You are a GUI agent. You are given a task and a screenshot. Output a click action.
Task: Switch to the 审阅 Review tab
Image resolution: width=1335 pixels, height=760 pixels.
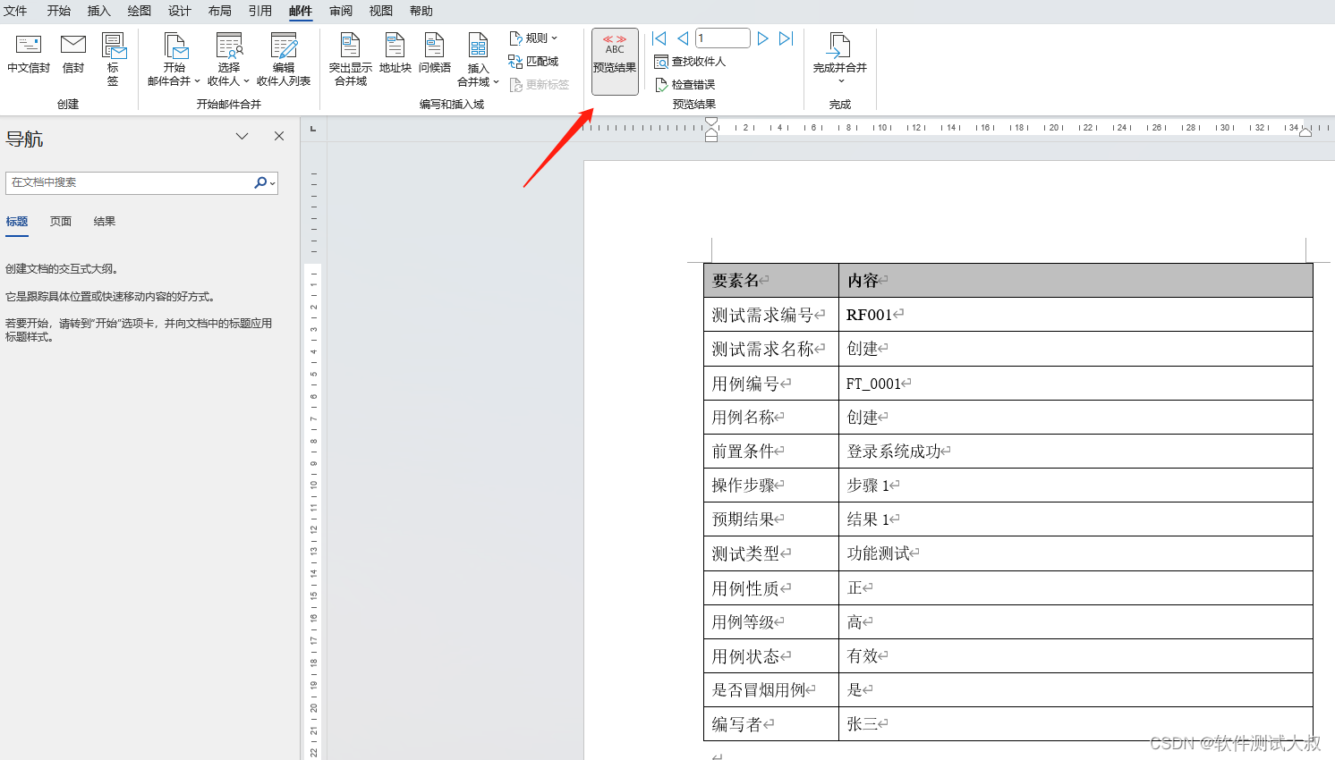341,11
